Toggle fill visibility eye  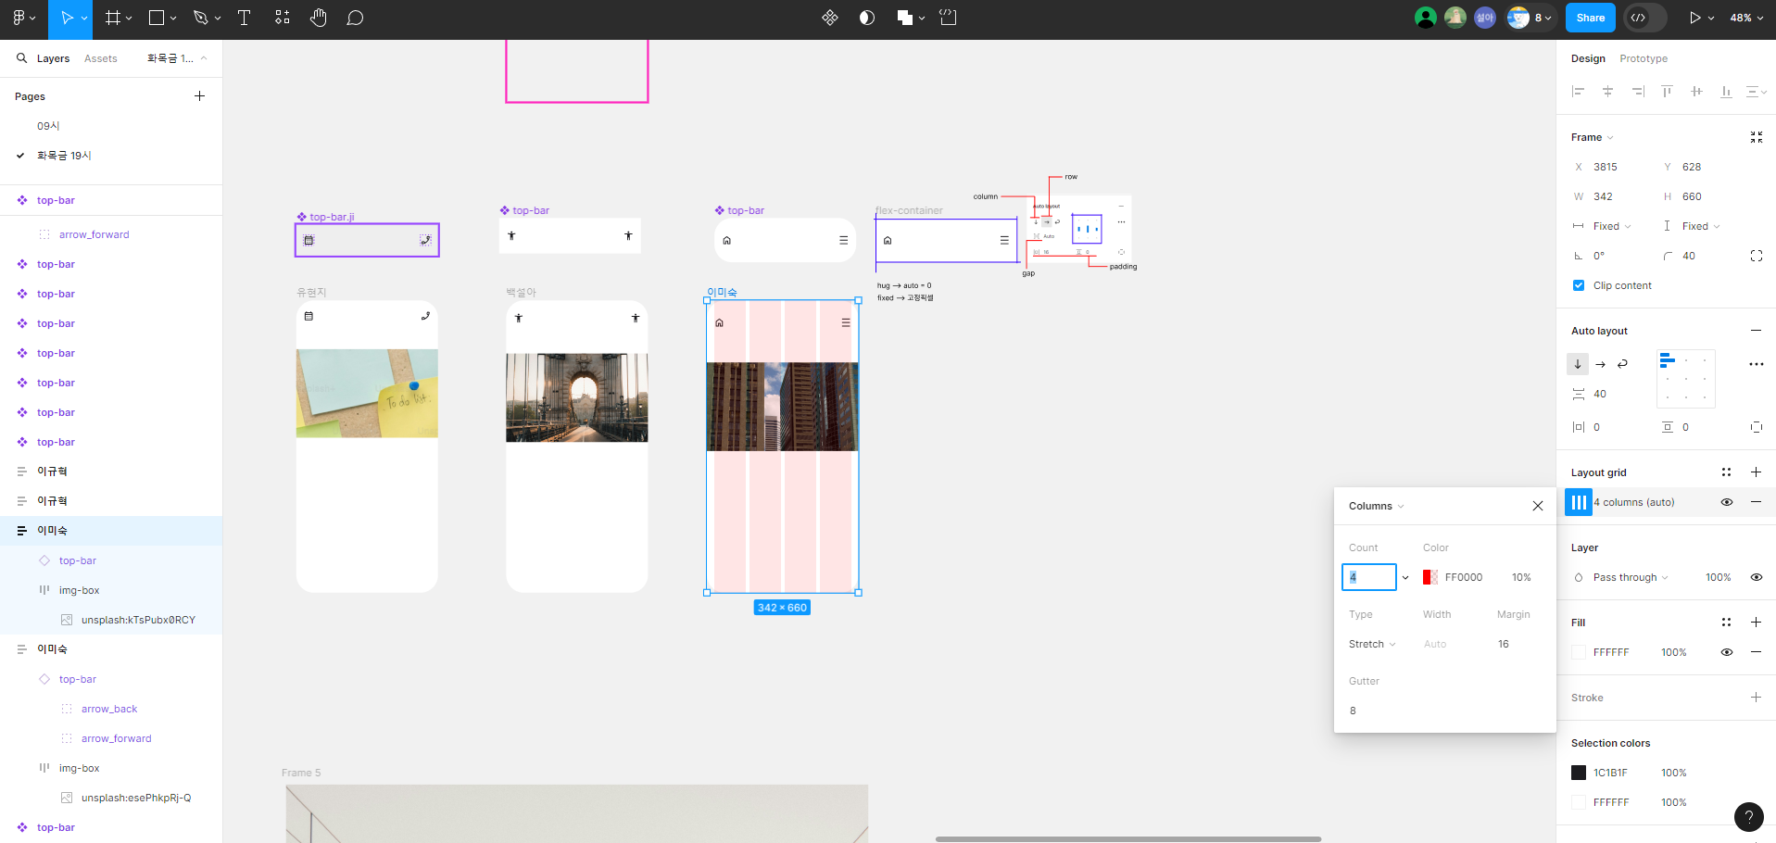coord(1727,652)
